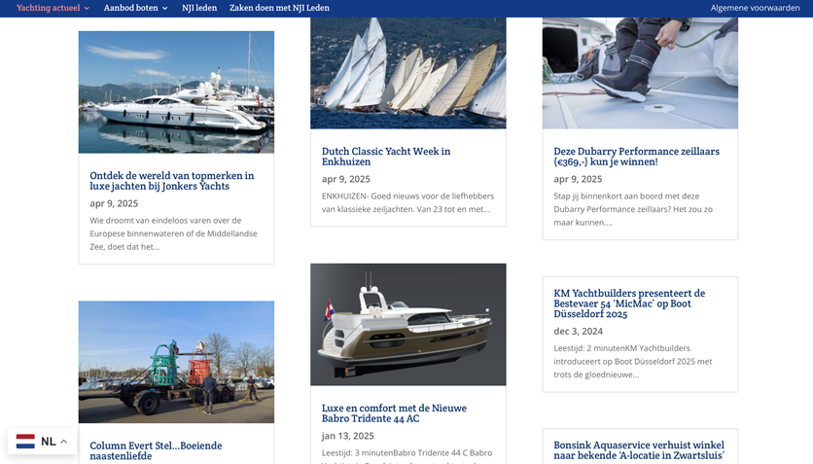Read article about topmerken at Jonkers Yachts
The width and height of the screenshot is (813, 464).
pyautogui.click(x=172, y=181)
